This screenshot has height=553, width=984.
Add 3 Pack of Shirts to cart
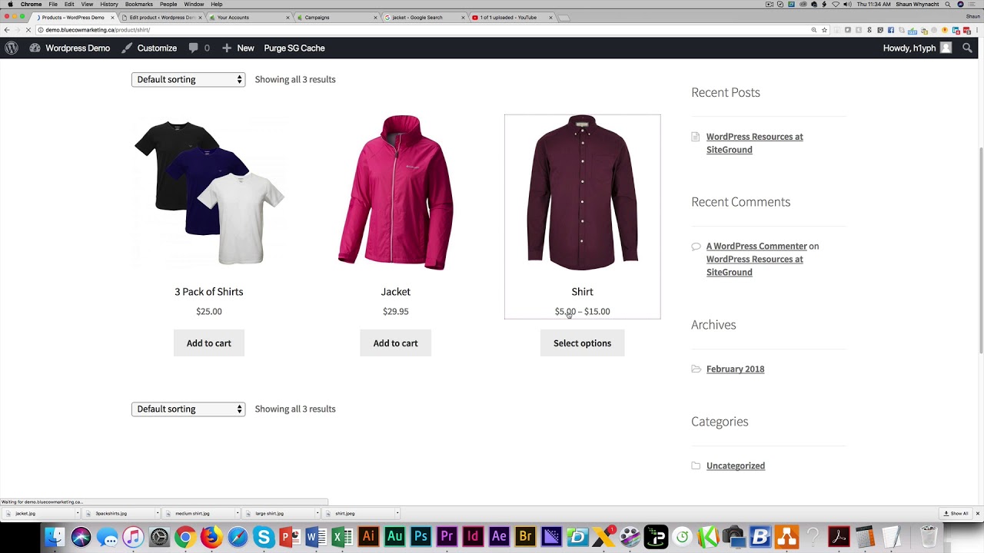209,343
